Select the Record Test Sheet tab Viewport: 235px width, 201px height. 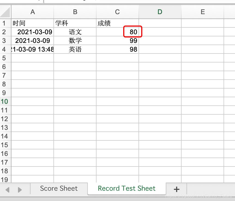(126, 189)
